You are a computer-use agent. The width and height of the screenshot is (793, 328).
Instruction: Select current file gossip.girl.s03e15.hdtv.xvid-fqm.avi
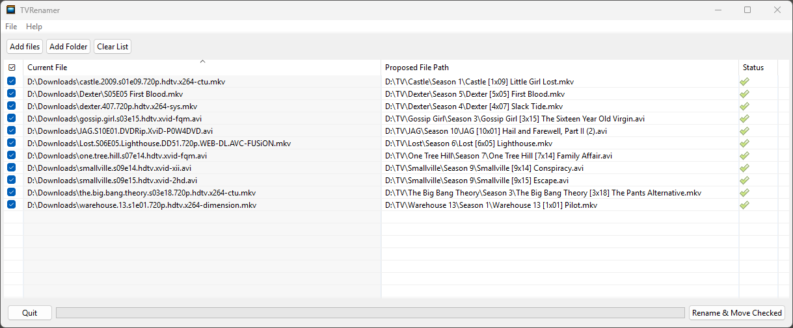[x=114, y=119]
